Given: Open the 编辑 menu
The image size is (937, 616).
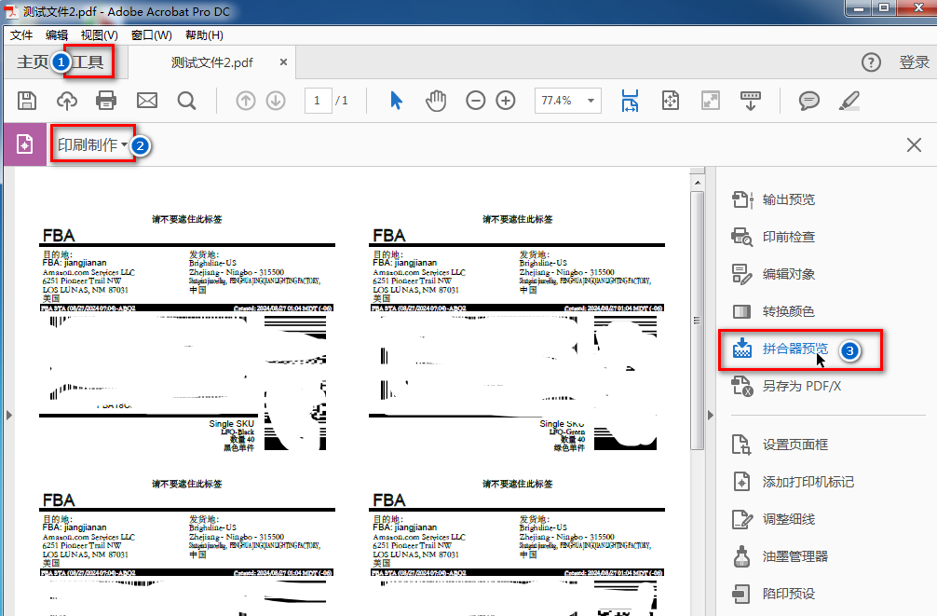Looking at the screenshot, I should (57, 35).
